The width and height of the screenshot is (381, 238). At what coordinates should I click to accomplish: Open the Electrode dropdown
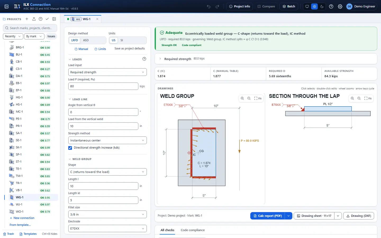coord(107,228)
